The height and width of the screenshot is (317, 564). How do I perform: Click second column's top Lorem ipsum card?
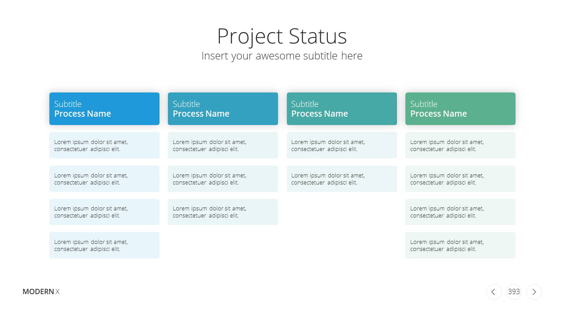[223, 145]
